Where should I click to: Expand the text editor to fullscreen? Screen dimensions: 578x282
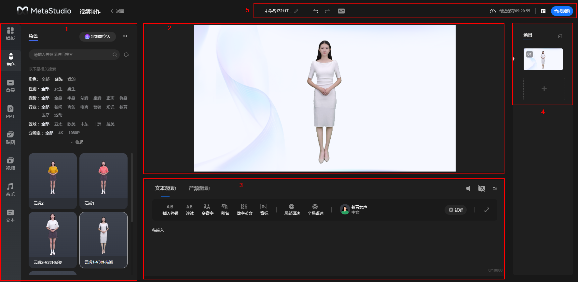pos(487,210)
